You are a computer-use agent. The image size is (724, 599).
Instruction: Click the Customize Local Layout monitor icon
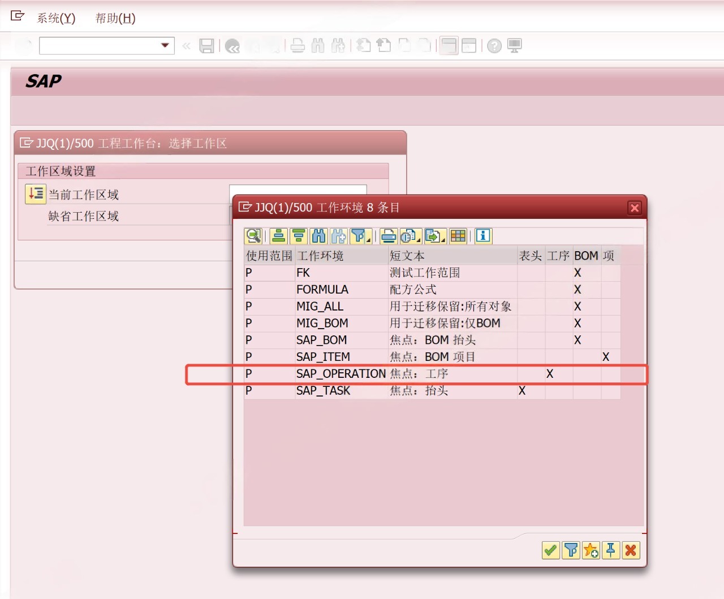click(x=515, y=46)
